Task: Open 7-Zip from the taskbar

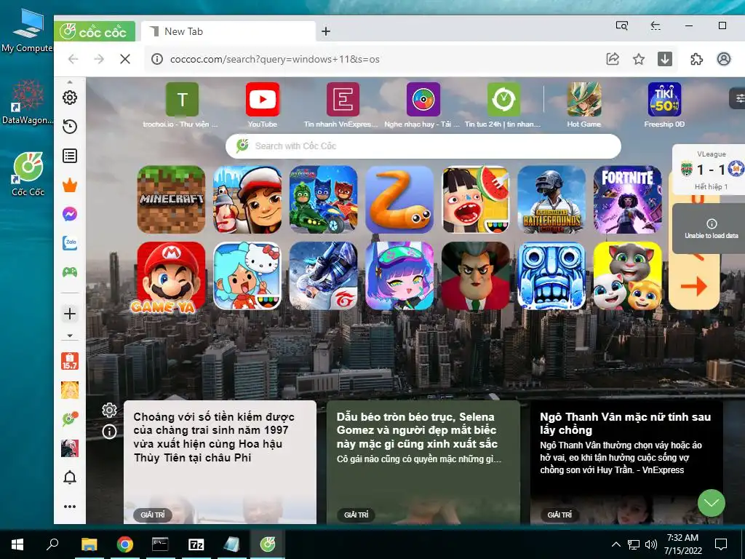Action: point(196,544)
